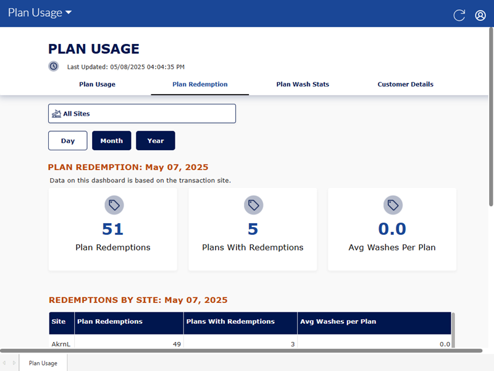Open the All Sites selector

coord(142,114)
